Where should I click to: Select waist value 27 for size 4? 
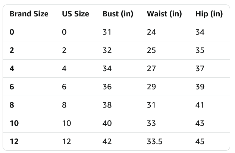coord(151,68)
